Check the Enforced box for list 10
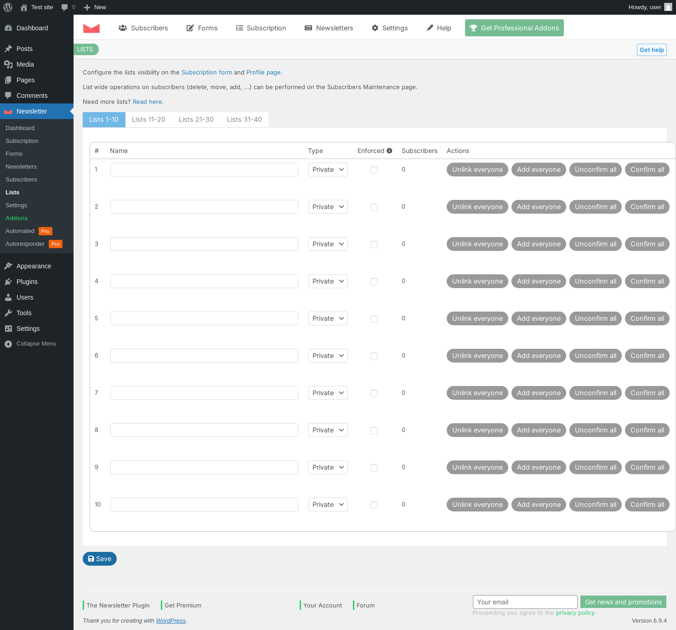The width and height of the screenshot is (676, 630). click(374, 505)
